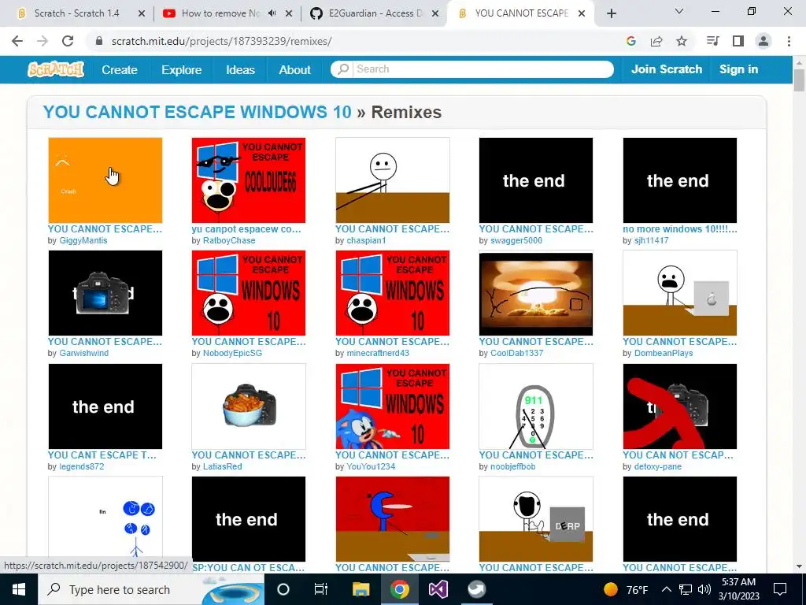Click the address bar URL
The width and height of the screenshot is (806, 605).
[221, 41]
